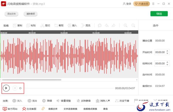The width and height of the screenshot is (173, 112).
Task: Select the 剪切 cut scissors tool
Action: [45, 26]
